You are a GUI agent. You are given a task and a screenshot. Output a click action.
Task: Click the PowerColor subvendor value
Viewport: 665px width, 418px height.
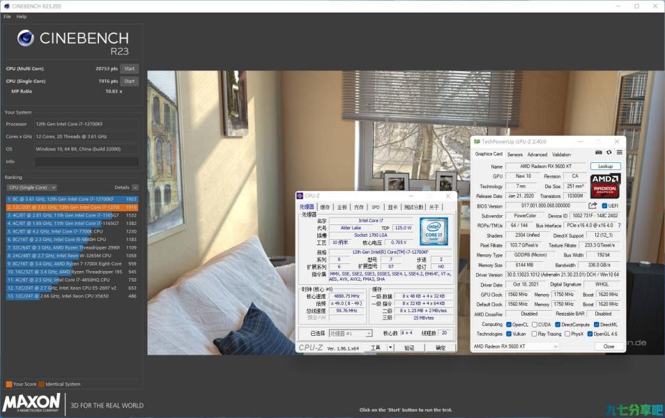click(525, 216)
